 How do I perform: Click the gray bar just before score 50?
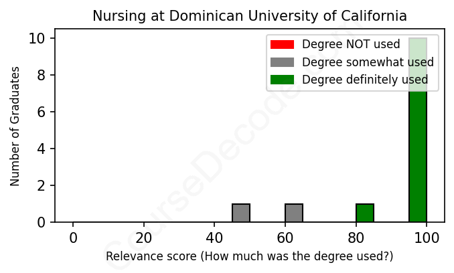point(241,213)
